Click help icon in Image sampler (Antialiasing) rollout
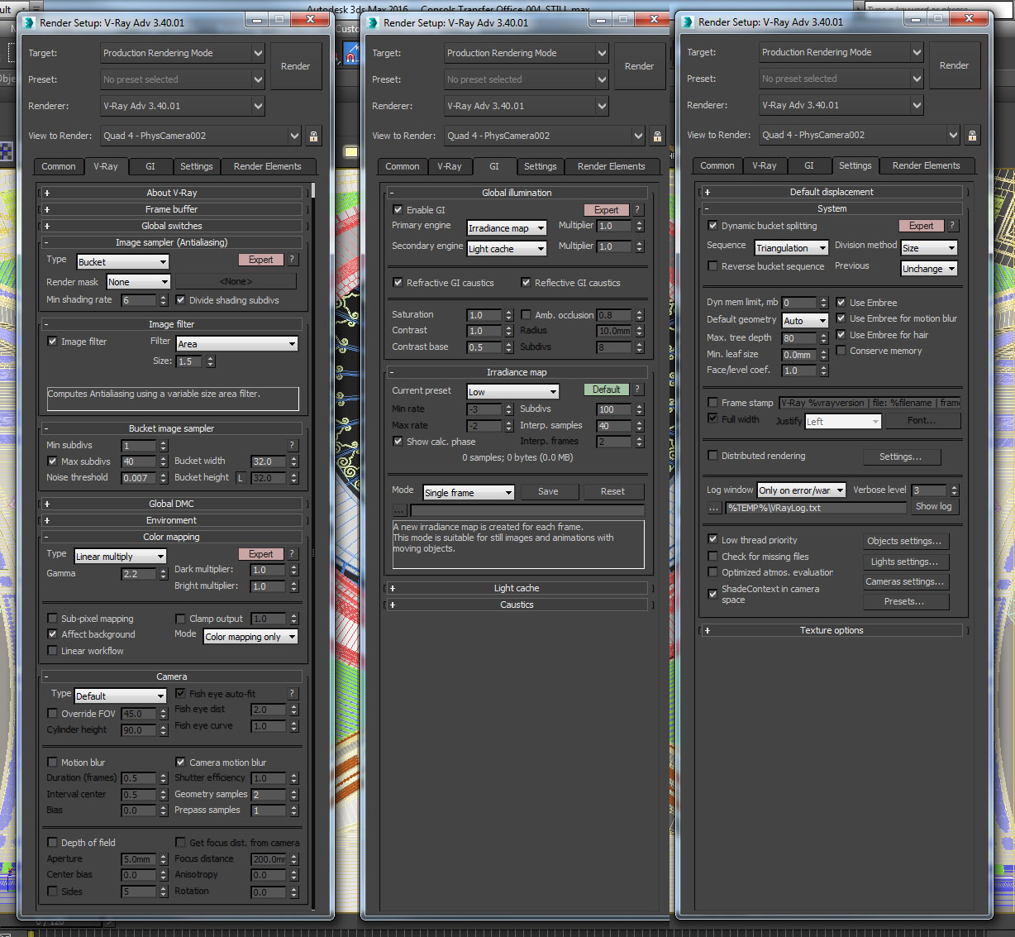1015x937 pixels. pyautogui.click(x=292, y=260)
